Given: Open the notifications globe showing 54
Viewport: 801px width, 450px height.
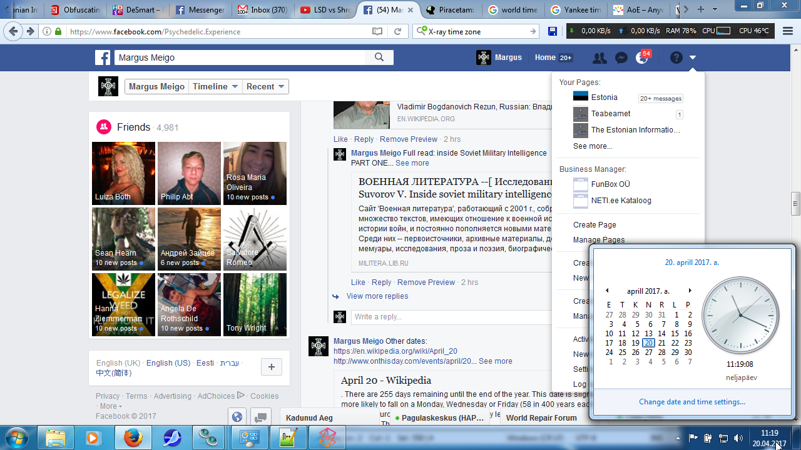Looking at the screenshot, I should coord(642,57).
